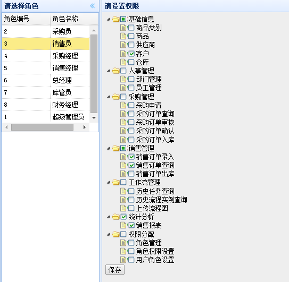
Task: Check the 商品类别 permission checkbox
Action: 131,28
